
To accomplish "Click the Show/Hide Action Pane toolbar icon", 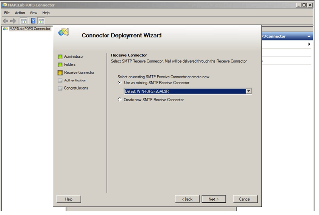I will pyautogui.click(x=41, y=21).
